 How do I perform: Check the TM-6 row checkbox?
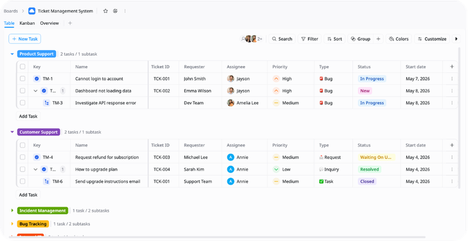point(22,181)
